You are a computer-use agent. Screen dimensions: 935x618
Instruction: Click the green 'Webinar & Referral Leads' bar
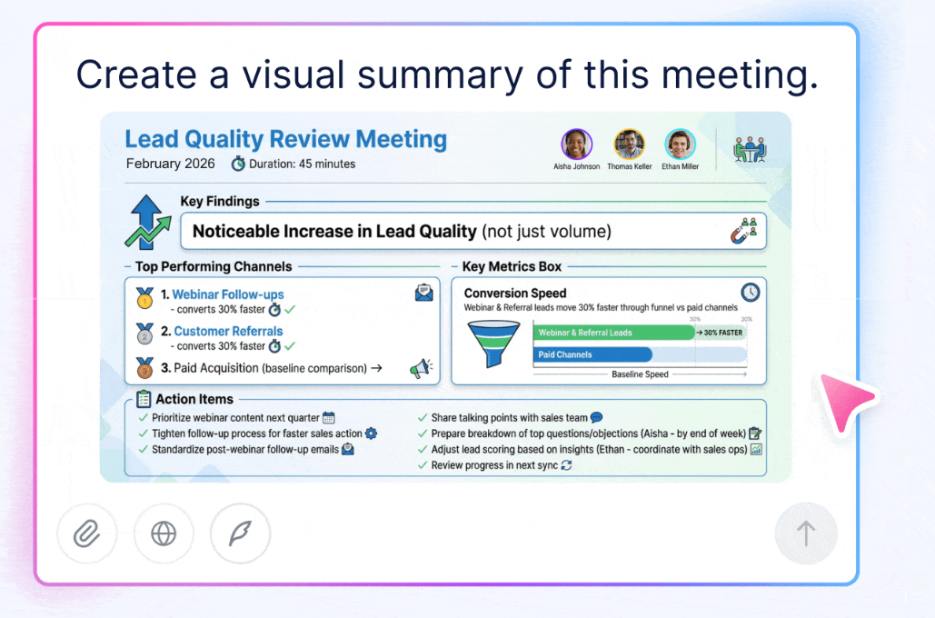[x=613, y=333]
